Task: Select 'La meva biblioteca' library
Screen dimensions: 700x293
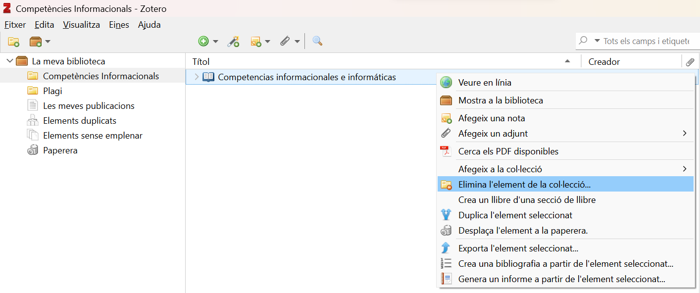Action: 68,61
